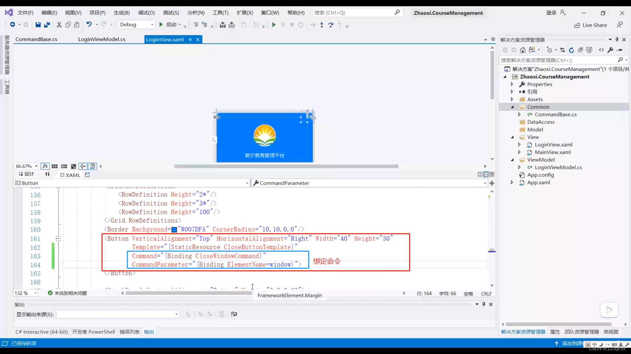Open the 属性 panel tab
The image size is (631, 354).
(x=555, y=332)
